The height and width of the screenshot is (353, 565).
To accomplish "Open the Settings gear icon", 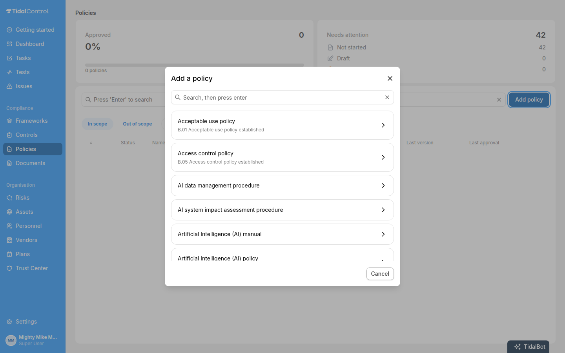I will pyautogui.click(x=9, y=322).
